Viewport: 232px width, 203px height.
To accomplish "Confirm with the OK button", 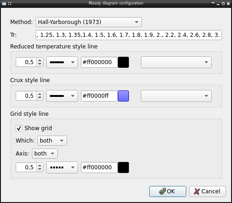I will pos(168,191).
